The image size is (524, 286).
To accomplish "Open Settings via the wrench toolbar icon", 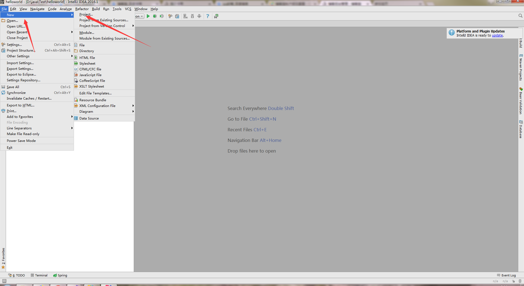I will pyautogui.click(x=170, y=16).
